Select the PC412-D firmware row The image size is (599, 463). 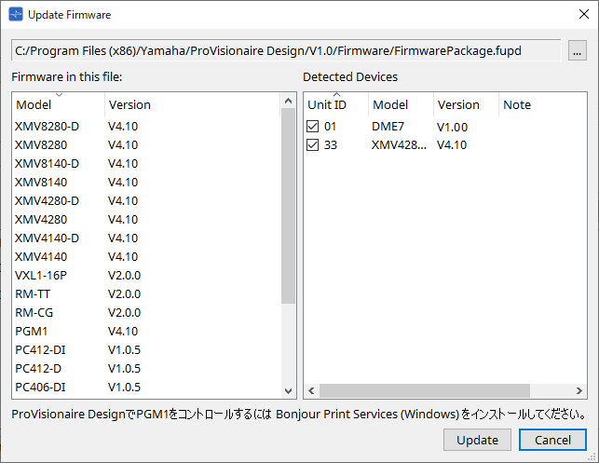pyautogui.click(x=146, y=368)
